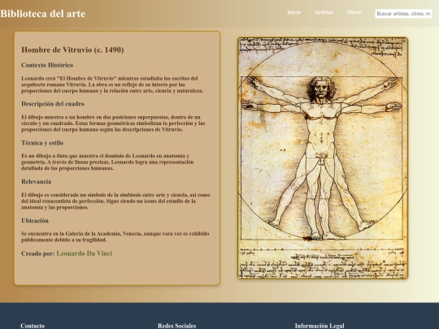Click the Creado por label
Screen dimensions: 439x329
(37, 253)
